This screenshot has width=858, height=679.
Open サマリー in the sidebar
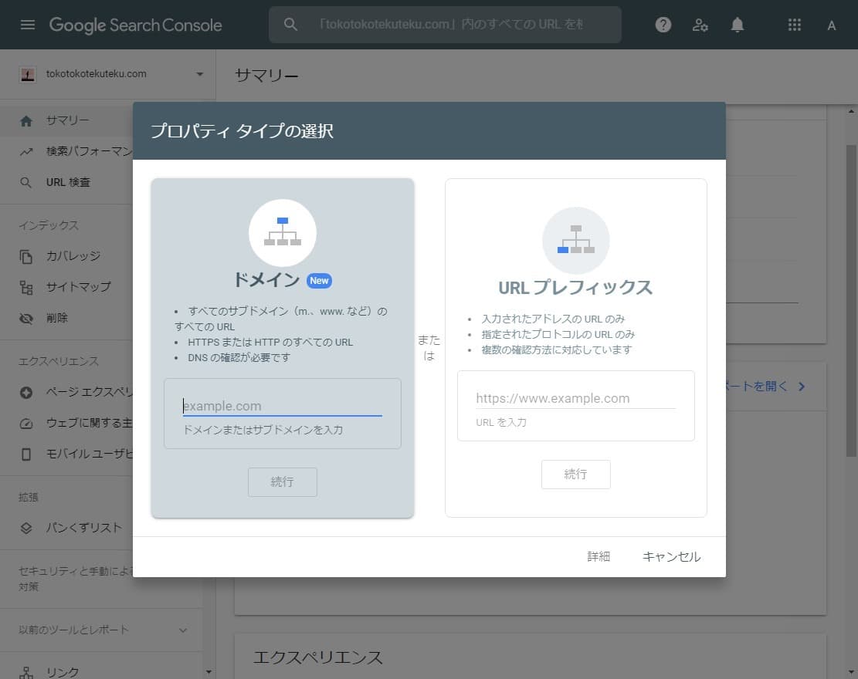tap(66, 120)
